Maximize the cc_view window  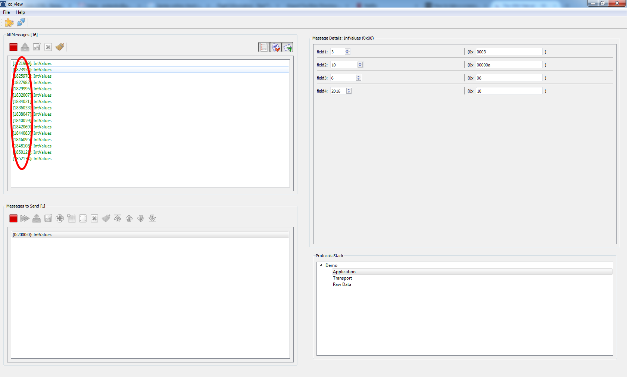603,3
